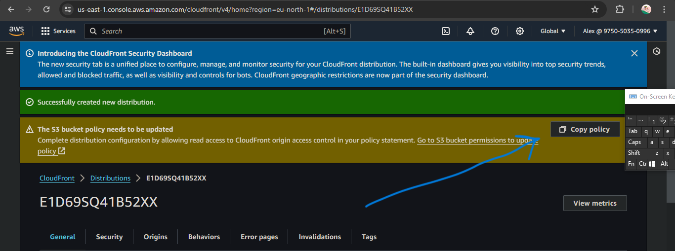Open the Services grid menu
This screenshot has width=675, height=251.
coord(58,31)
